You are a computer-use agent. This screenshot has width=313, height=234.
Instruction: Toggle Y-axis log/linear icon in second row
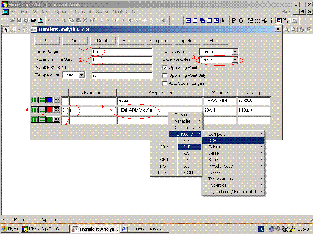pyautogui.click(x=42, y=110)
